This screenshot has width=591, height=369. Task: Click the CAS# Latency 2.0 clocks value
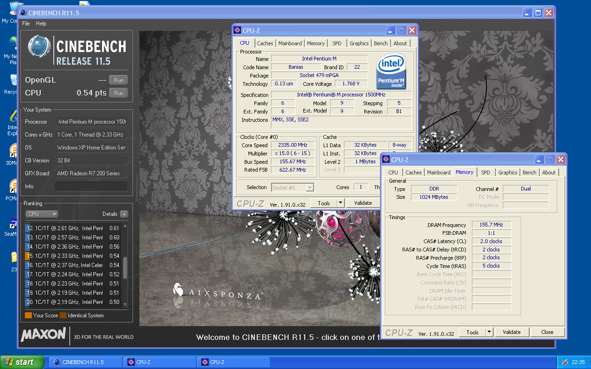tap(491, 241)
